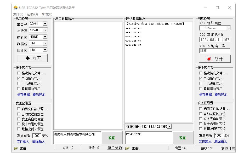This screenshot has width=244, height=159.
Task: Open the TCP Server protocol type dropdown
Action: pos(228,28)
